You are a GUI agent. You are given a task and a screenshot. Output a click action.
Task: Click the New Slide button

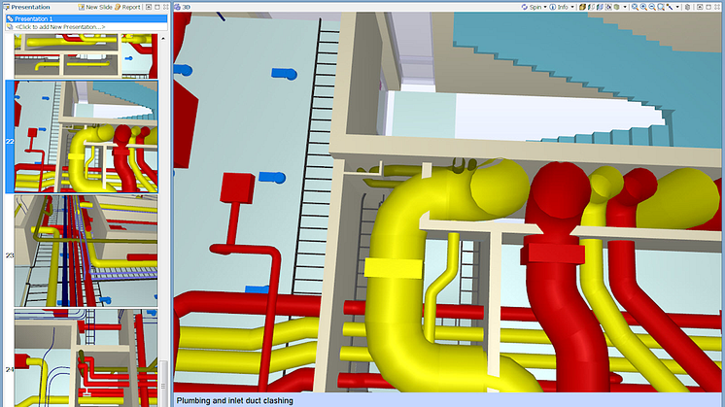[x=95, y=7]
